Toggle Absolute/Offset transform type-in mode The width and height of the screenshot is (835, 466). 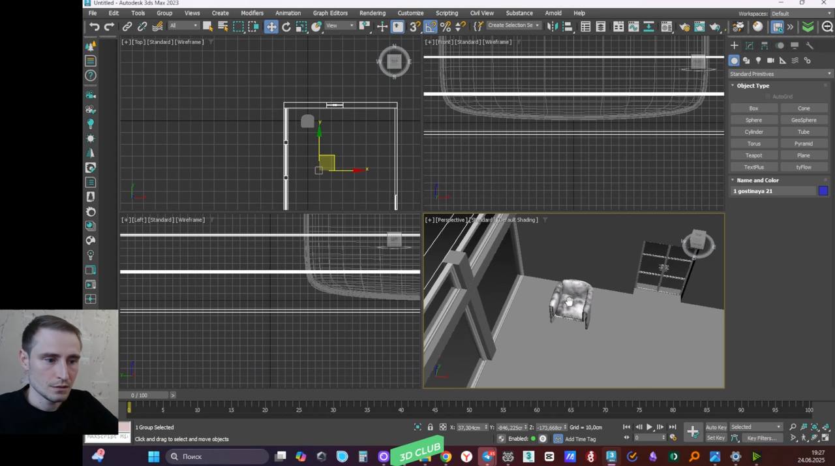point(442,427)
